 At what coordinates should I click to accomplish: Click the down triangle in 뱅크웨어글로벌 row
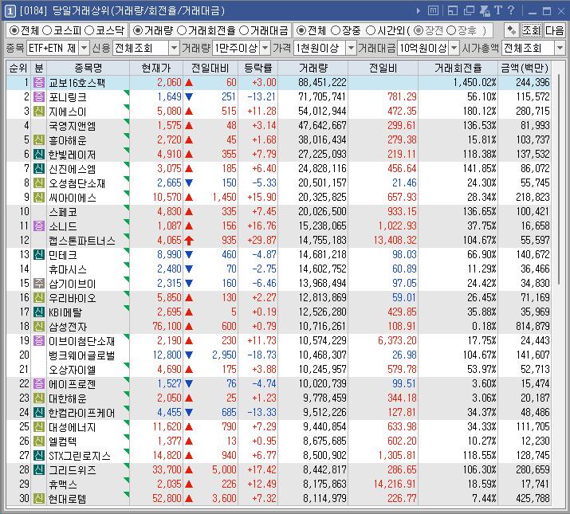click(x=189, y=355)
